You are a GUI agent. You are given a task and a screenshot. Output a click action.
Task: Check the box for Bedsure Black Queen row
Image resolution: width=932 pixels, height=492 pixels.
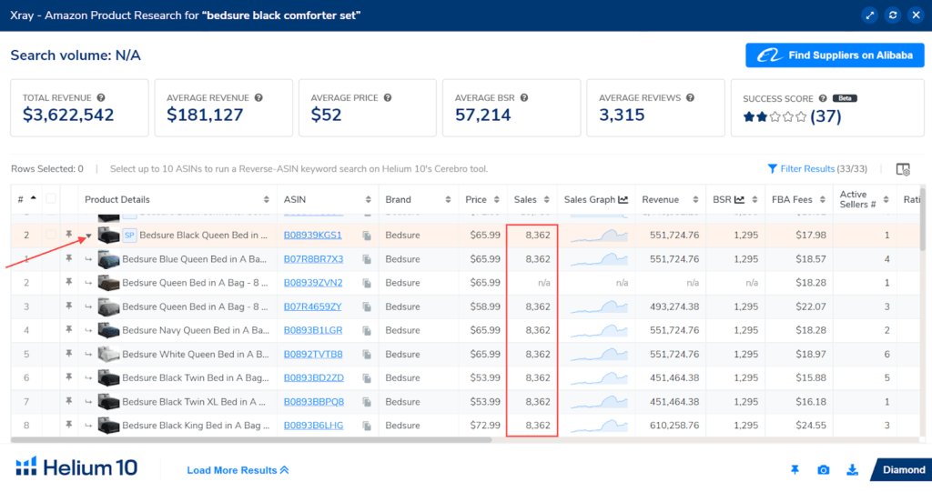51,236
